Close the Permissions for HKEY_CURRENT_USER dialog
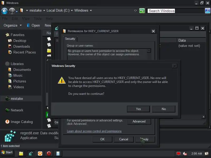 (x=153, y=31)
